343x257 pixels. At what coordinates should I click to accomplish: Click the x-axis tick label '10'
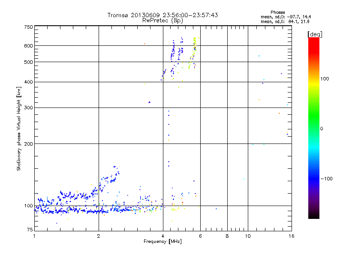pos(248,236)
